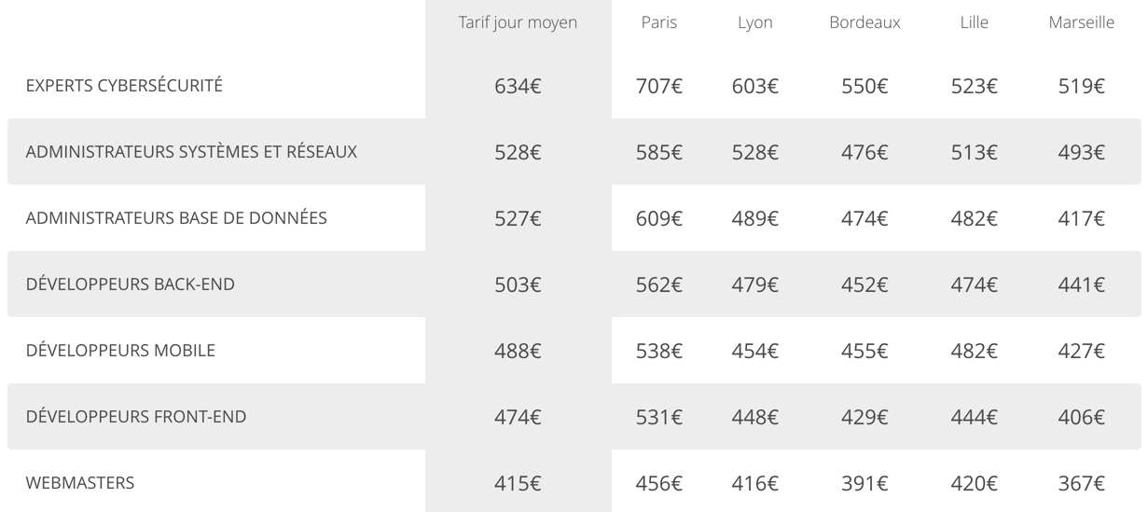Image resolution: width=1148 pixels, height=512 pixels.
Task: Click the Marseille column header
Action: (1081, 22)
